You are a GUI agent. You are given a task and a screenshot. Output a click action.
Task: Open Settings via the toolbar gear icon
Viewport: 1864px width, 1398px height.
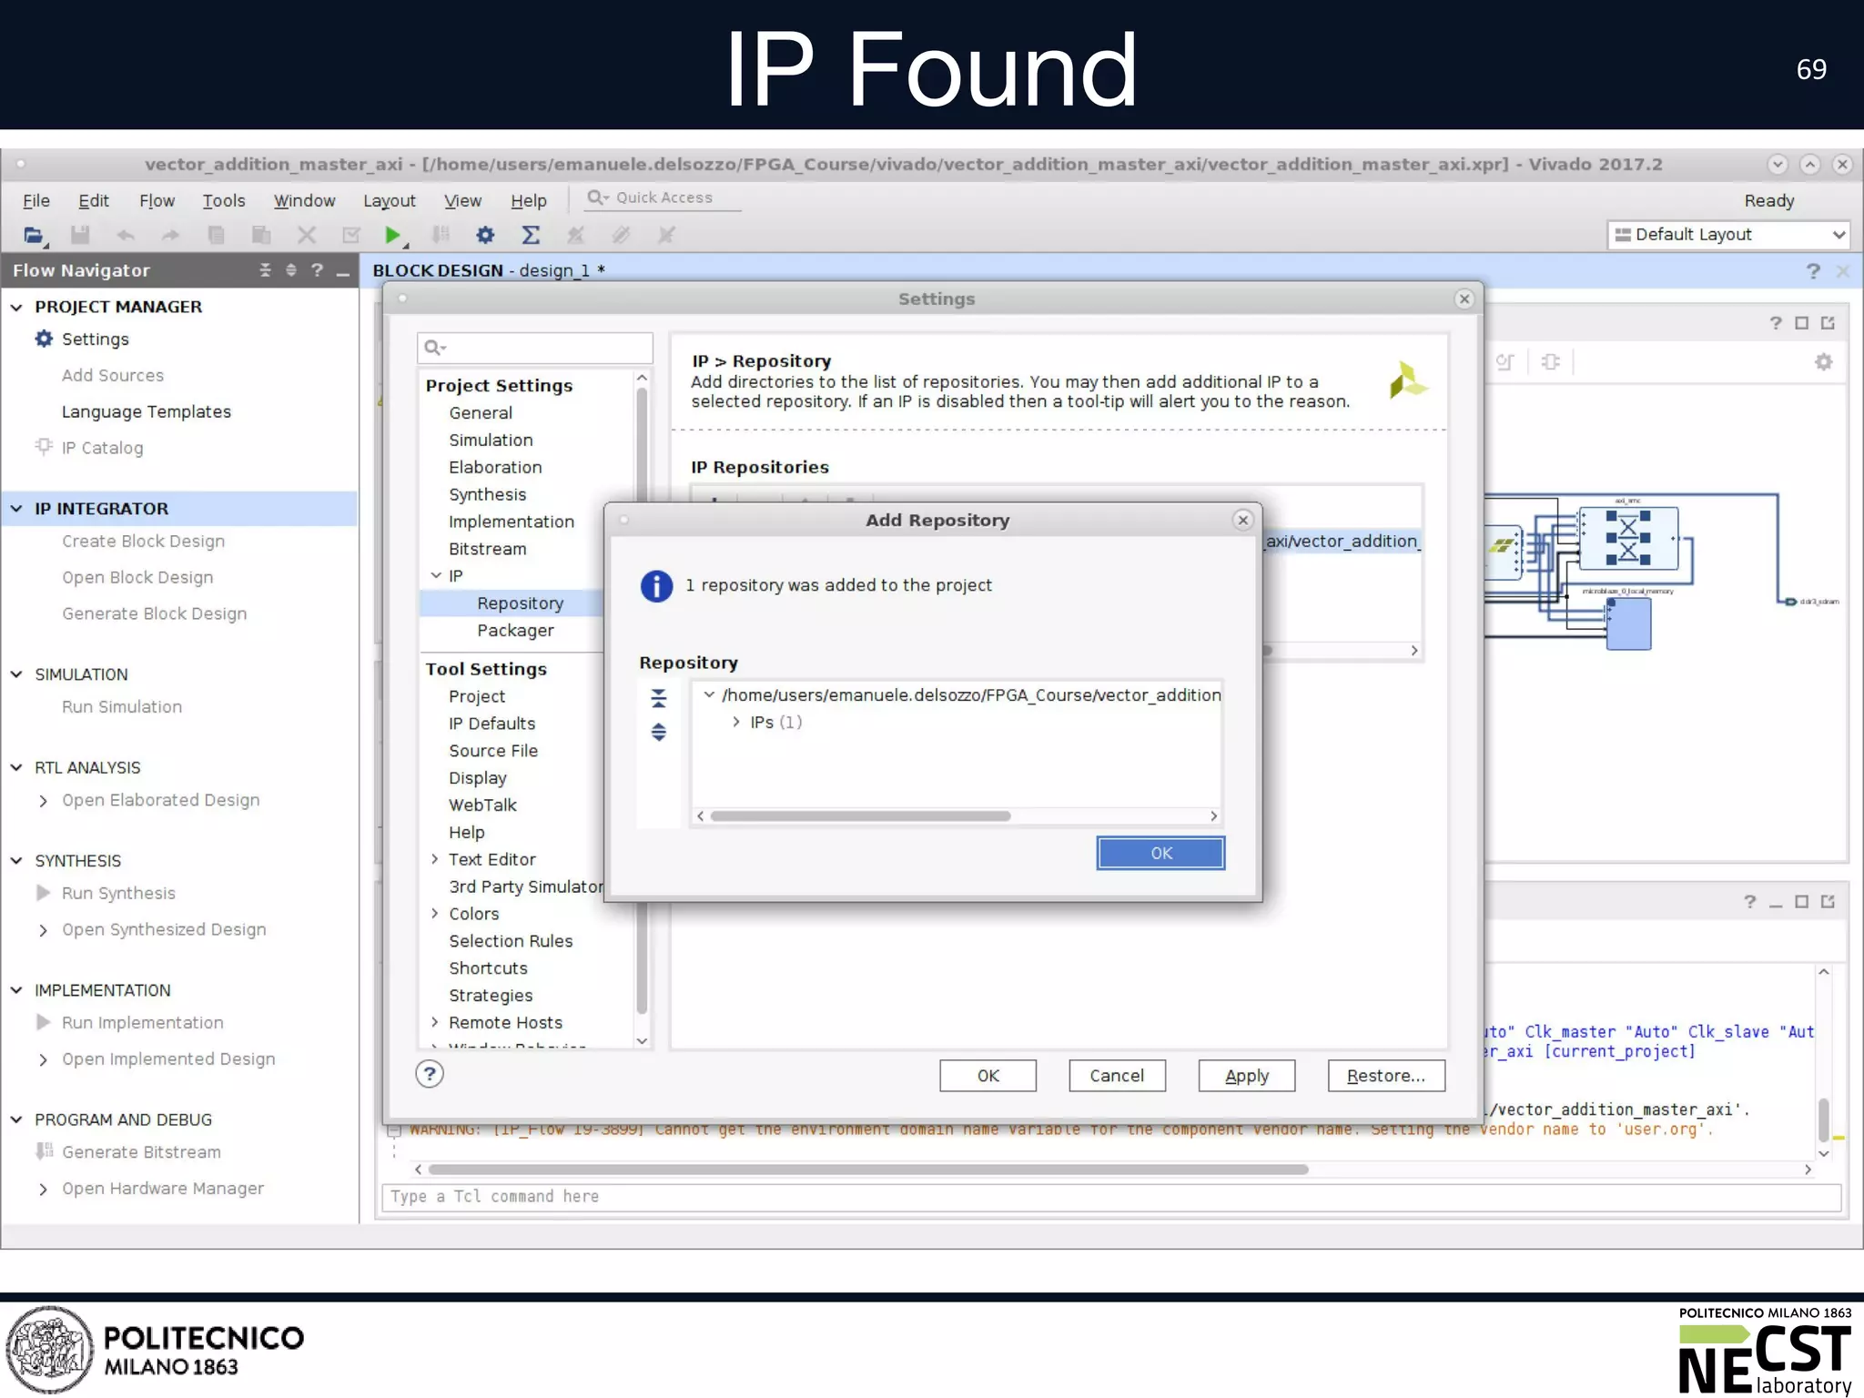coord(485,235)
